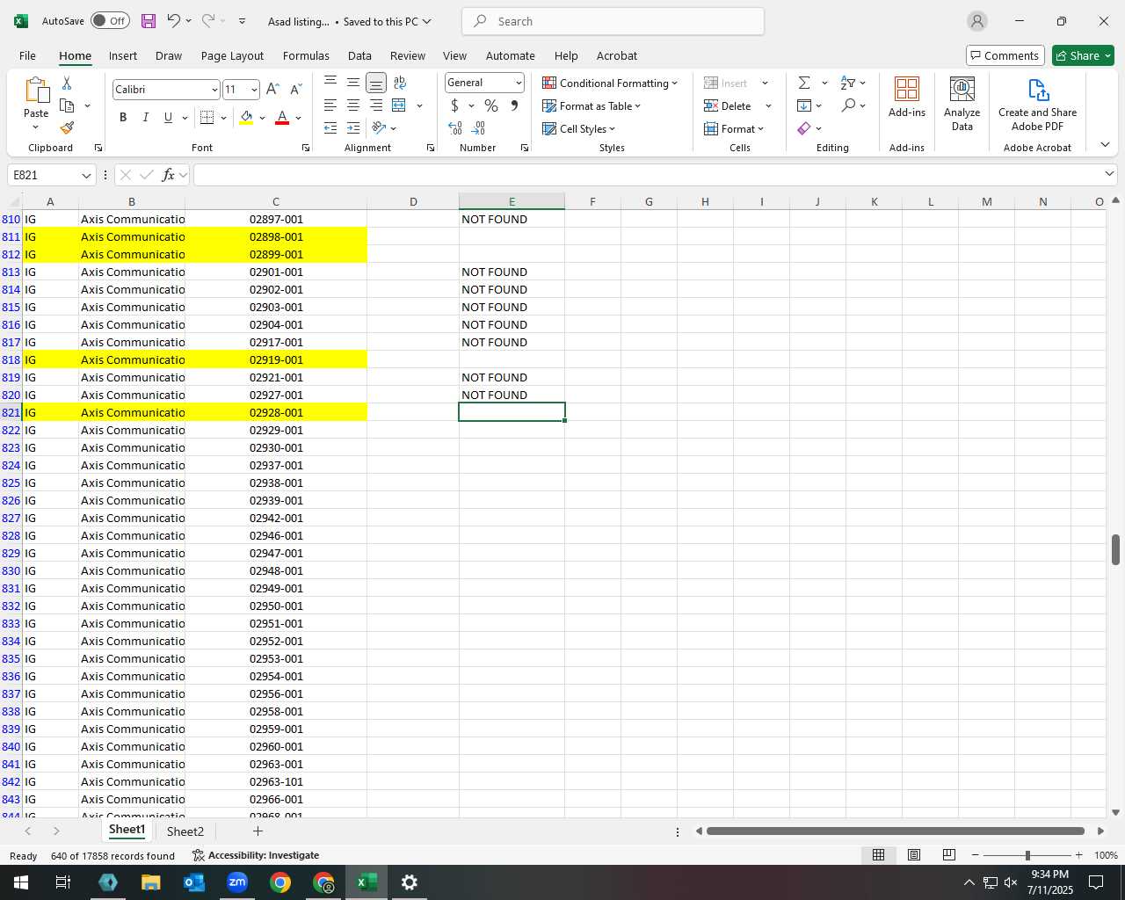Switch to Page Layout view in status bar

pos(914,855)
